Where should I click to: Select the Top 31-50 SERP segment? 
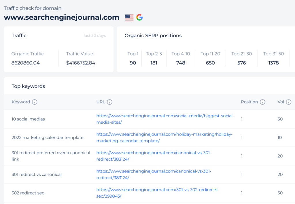pos(273,58)
